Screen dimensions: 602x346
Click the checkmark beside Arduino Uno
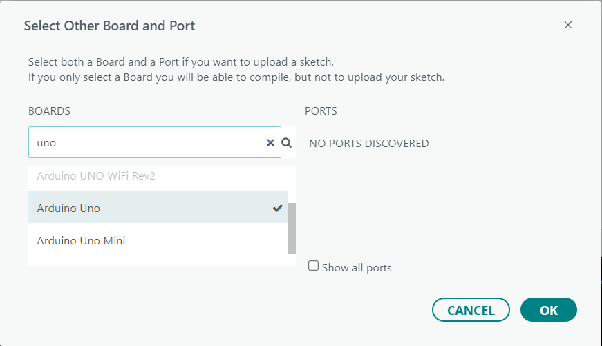tap(277, 208)
